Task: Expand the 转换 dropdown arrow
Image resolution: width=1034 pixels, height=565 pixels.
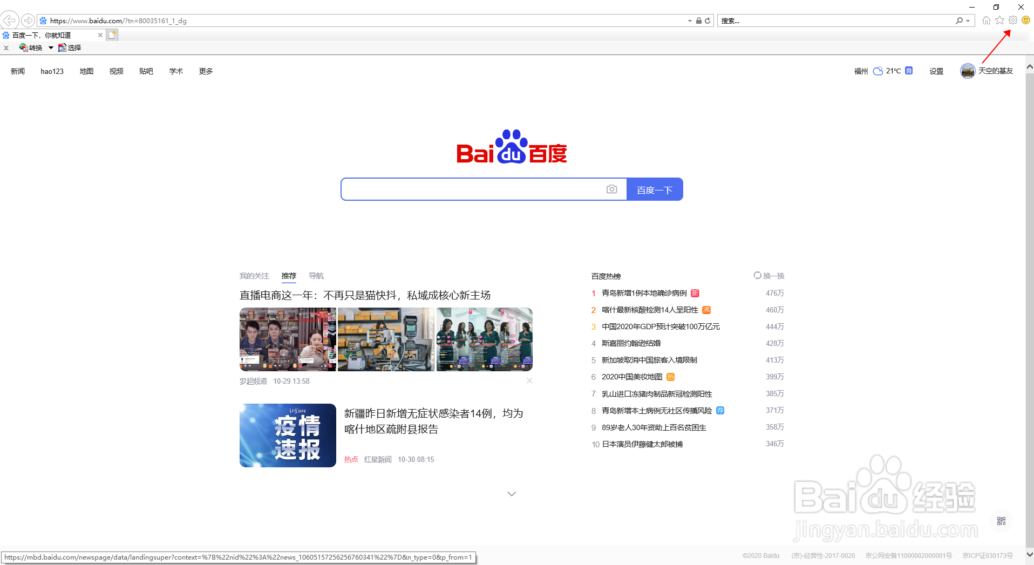Action: coord(51,47)
